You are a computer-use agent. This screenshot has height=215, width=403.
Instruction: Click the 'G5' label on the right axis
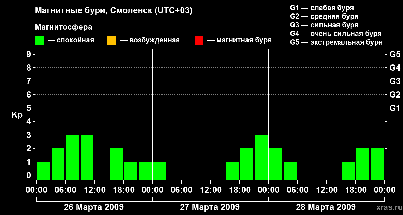(x=395, y=54)
